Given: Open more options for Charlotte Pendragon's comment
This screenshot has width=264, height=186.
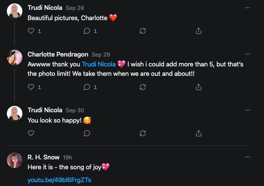Looking at the screenshot, I should pyautogui.click(x=247, y=54).
